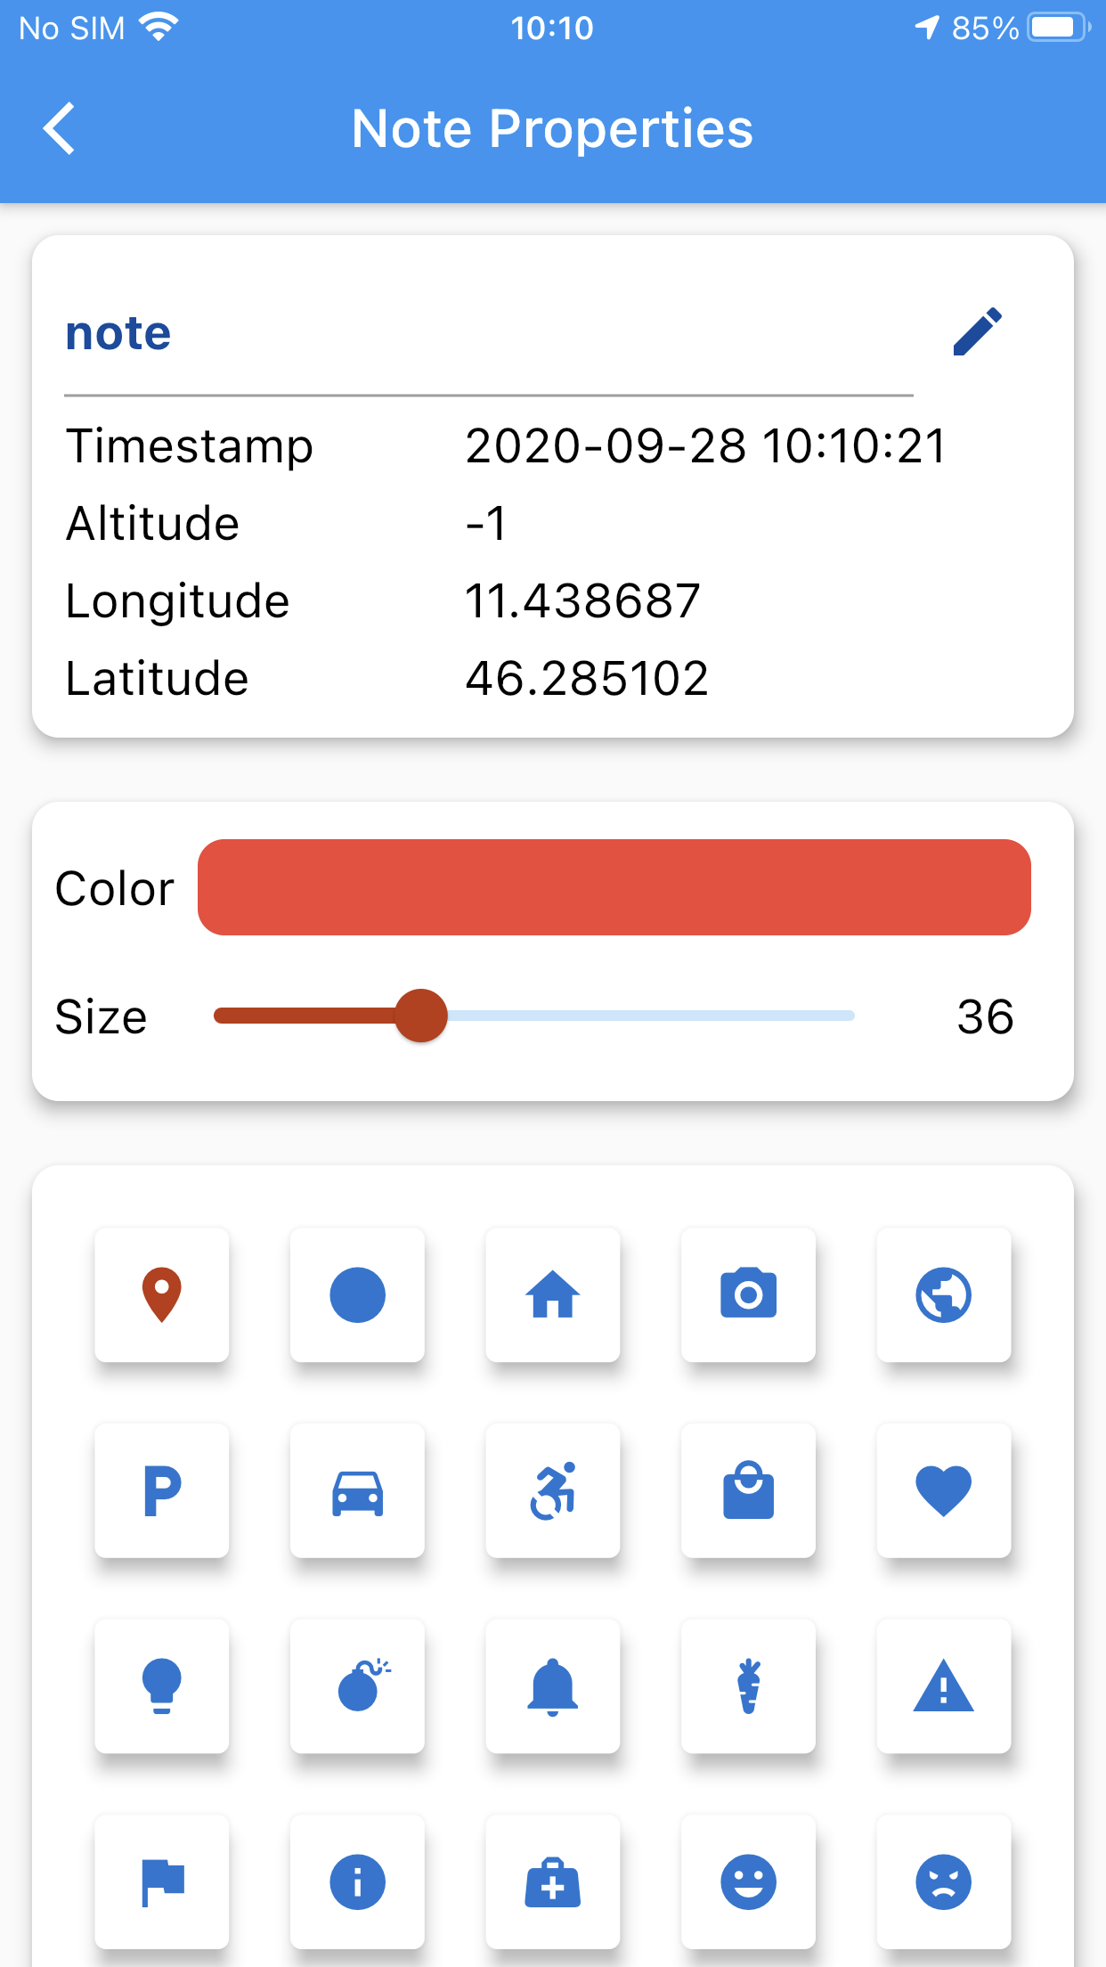Pick the car marker icon
Image resolution: width=1106 pixels, height=1967 pixels.
[357, 1490]
